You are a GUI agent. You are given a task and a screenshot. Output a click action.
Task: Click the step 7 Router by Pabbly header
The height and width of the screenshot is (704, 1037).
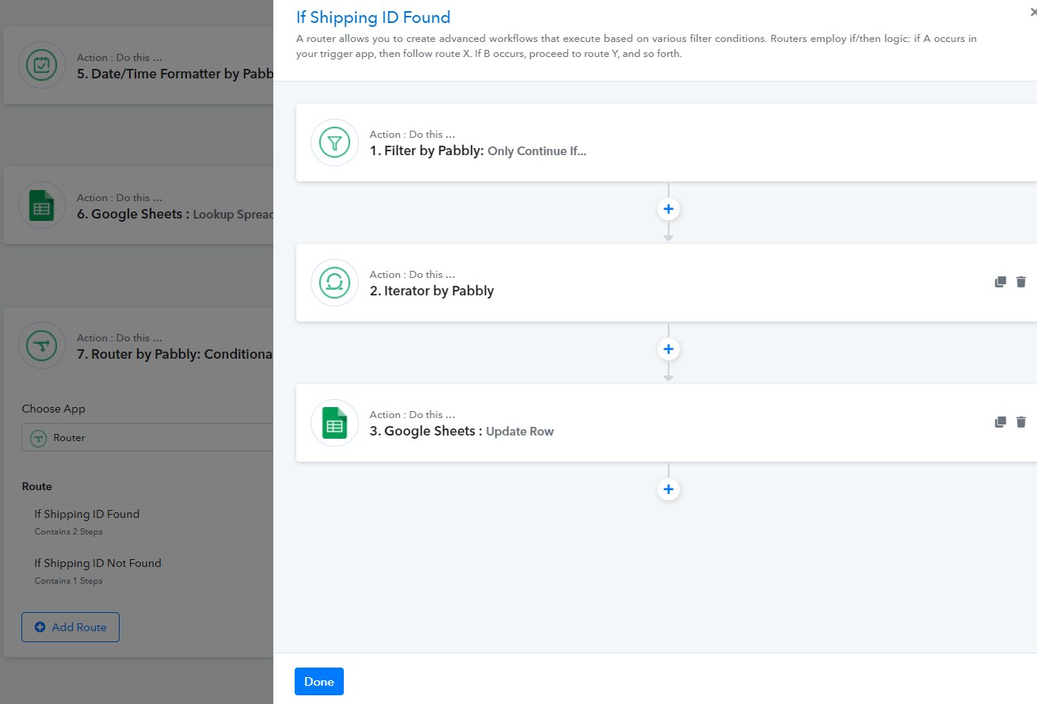pyautogui.click(x=139, y=345)
